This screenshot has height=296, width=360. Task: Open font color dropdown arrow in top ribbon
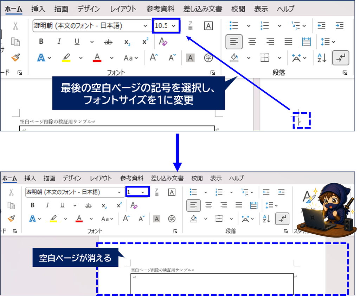[x=111, y=58]
